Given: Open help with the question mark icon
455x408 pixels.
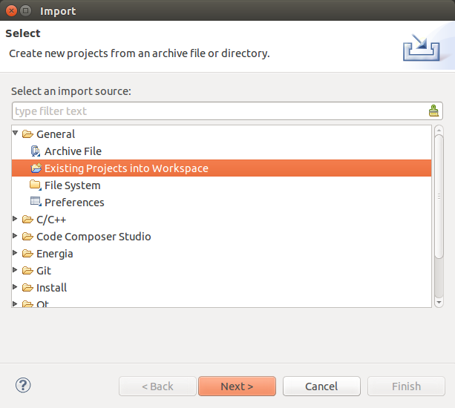Looking at the screenshot, I should pyautogui.click(x=23, y=385).
